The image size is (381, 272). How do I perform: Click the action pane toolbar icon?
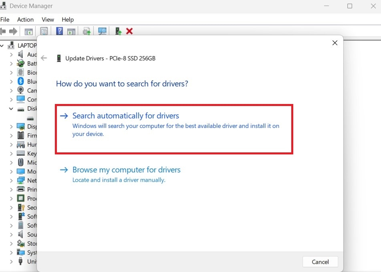pyautogui.click(x=71, y=32)
